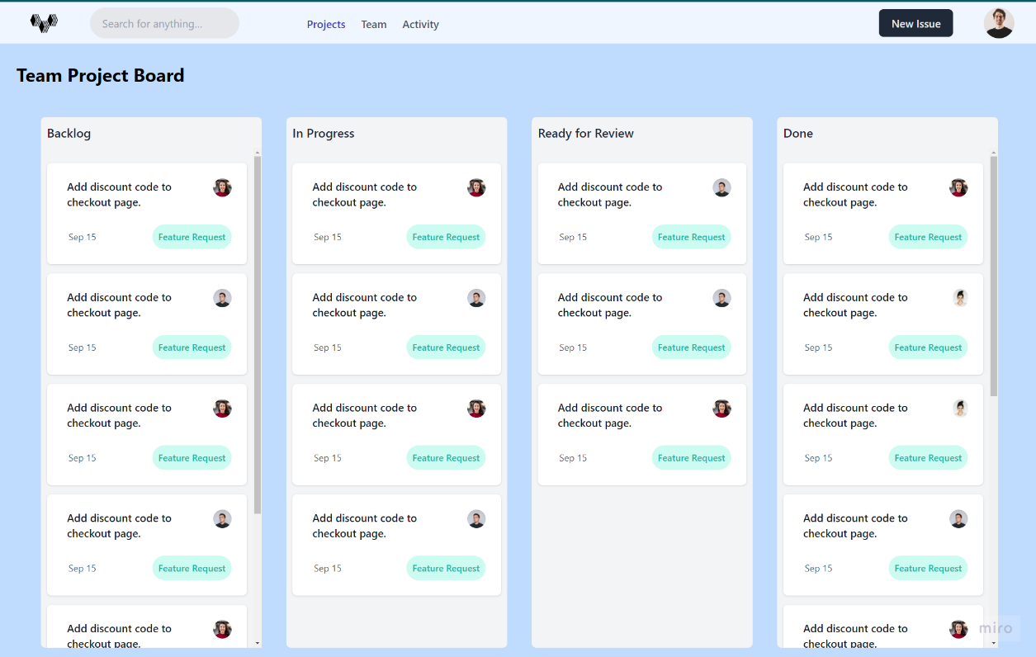Screen dimensions: 1036x657
Task: Click Done column scroll-down arrow
Action: click(994, 643)
